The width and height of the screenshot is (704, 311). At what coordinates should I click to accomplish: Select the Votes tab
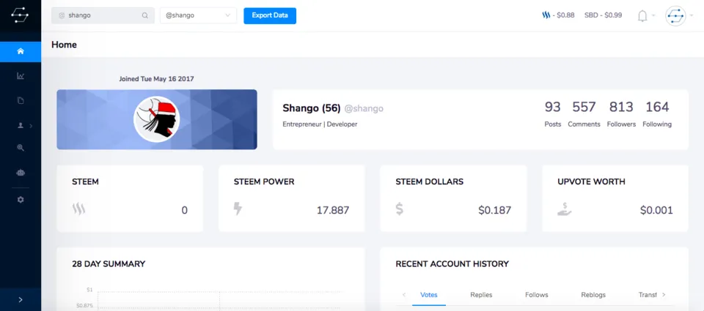[429, 295]
